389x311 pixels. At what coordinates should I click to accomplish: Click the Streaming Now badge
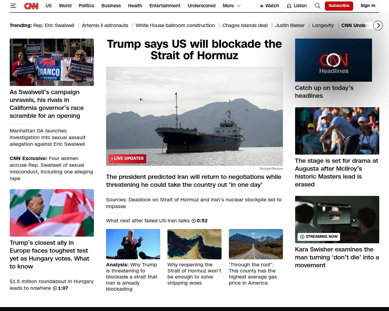click(x=319, y=237)
